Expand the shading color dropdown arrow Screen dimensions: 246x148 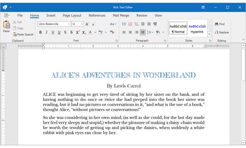point(163,32)
